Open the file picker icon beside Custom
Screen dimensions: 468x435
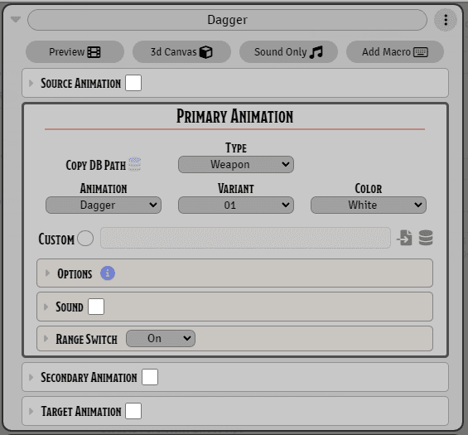pos(404,238)
